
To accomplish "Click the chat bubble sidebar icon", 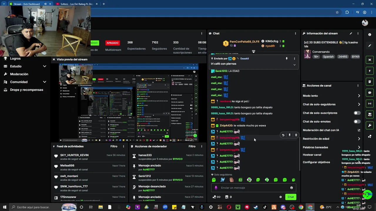I will (370, 93).
